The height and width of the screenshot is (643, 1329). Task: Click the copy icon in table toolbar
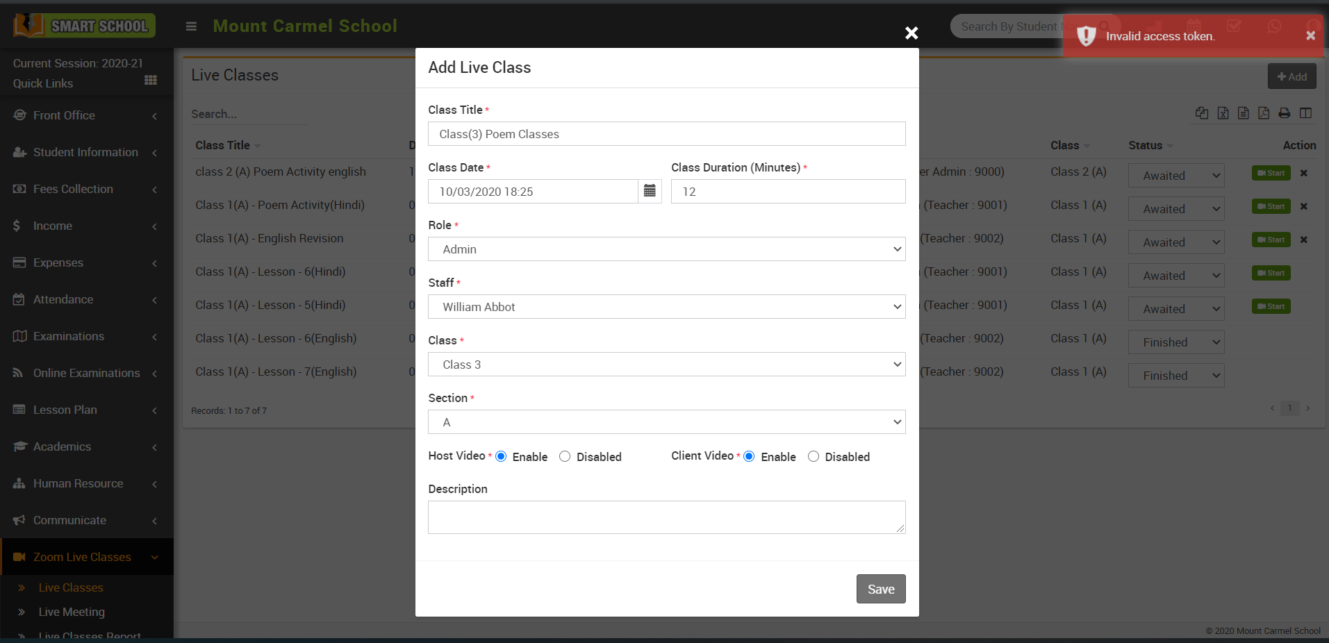coord(1202,113)
